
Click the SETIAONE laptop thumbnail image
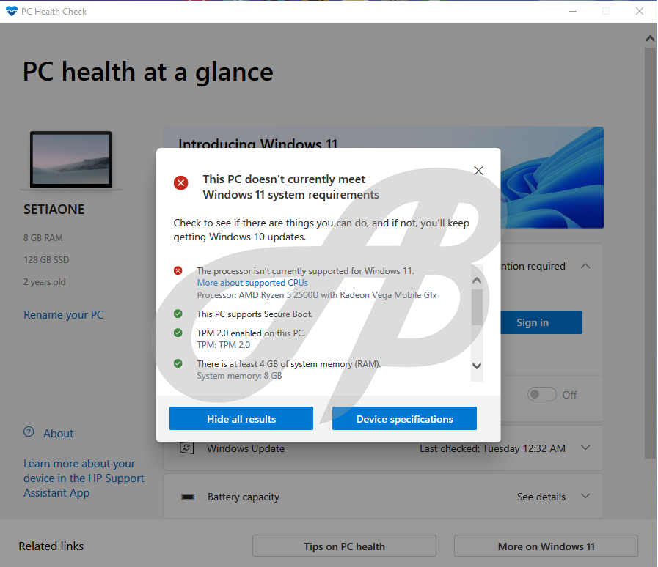[71, 160]
